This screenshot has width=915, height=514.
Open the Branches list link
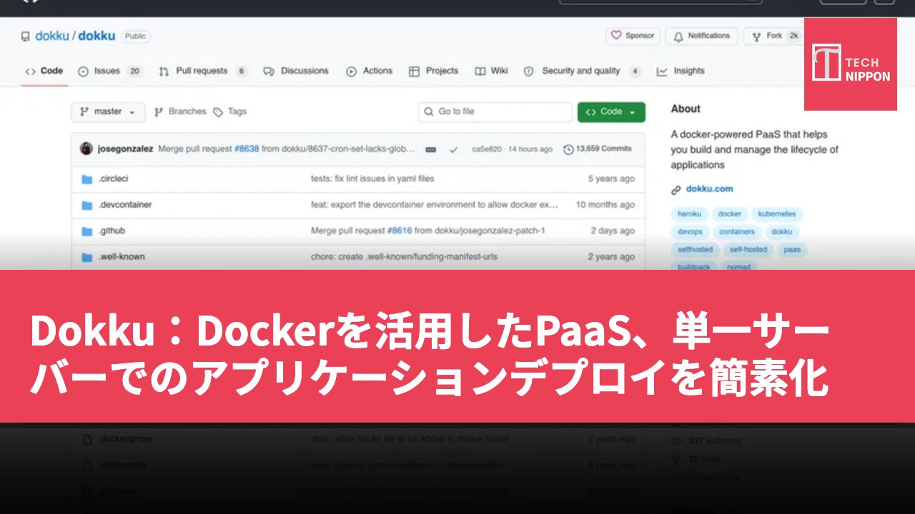tap(180, 112)
